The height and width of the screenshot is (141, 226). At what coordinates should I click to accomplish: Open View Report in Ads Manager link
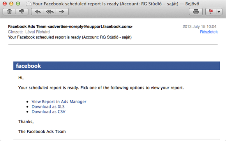click(59, 102)
